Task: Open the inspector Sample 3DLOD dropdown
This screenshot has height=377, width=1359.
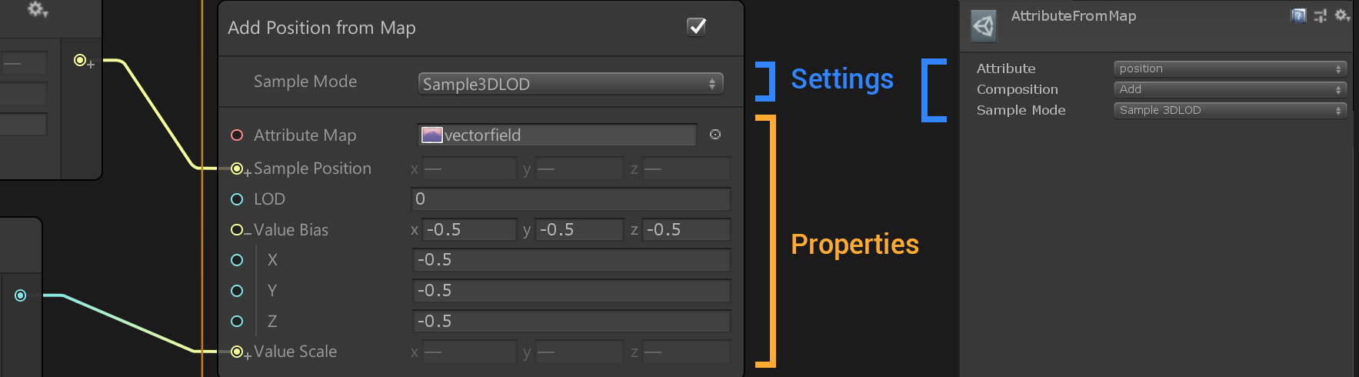Action: coord(1229,110)
